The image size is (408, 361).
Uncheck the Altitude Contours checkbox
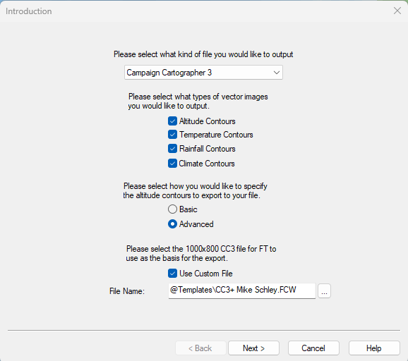[x=172, y=121]
